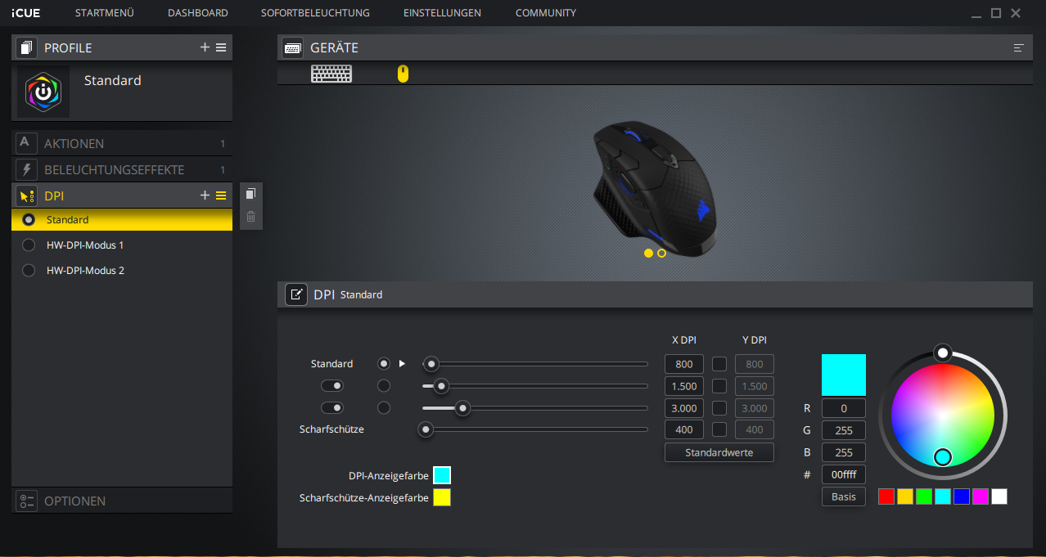
Task: Pick the green preset color swatch
Action: [924, 496]
